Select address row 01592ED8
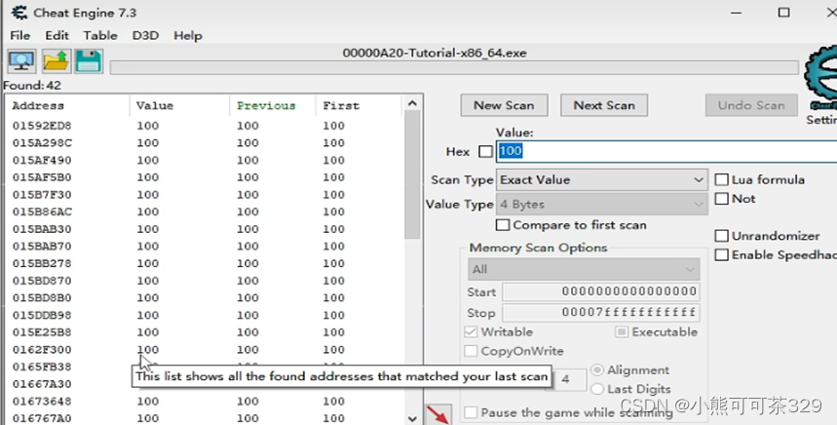The height and width of the screenshot is (425, 837). 205,126
